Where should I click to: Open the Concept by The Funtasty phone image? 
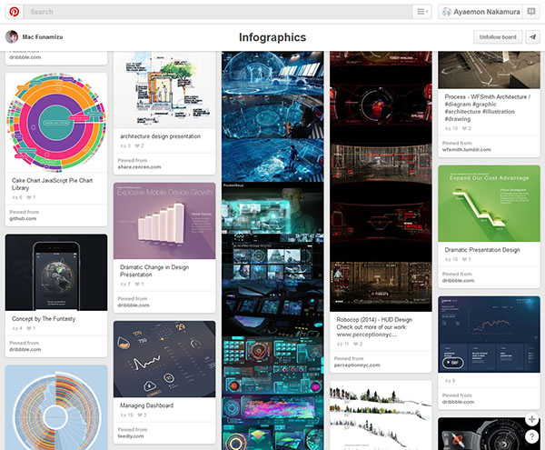(55, 272)
